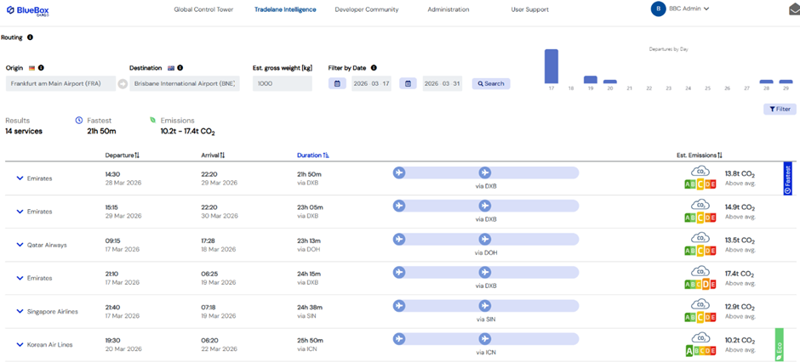800x362 pixels.
Task: Click emissions rating scale on Qatar Airways row
Action: coord(700,251)
